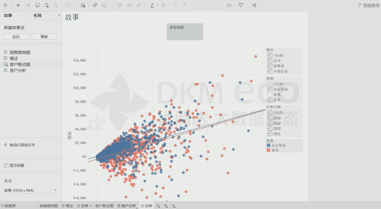
Task: Click the 空白 button
Action: (x=16, y=37)
